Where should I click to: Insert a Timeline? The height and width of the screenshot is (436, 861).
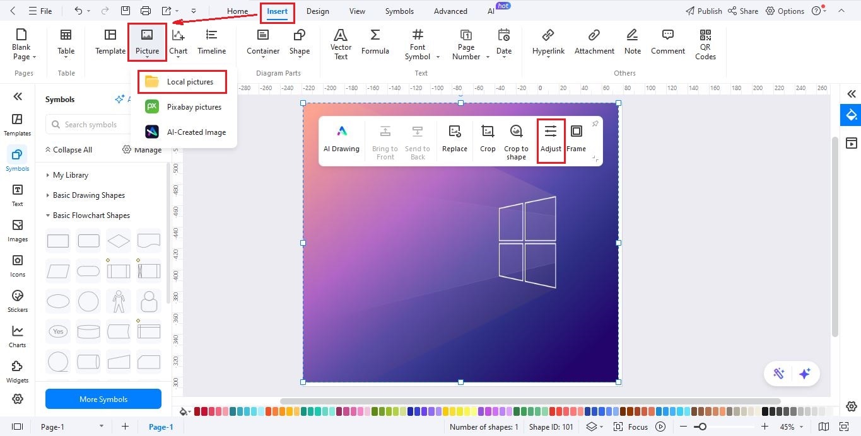tap(211, 42)
